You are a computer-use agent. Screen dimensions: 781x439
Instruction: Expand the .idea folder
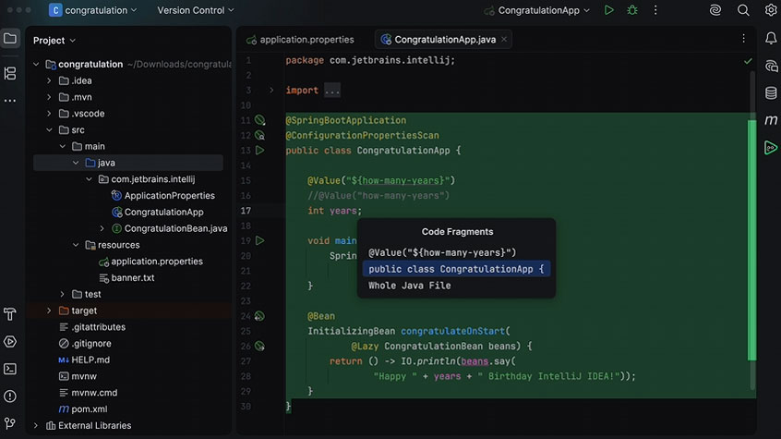[50, 80]
